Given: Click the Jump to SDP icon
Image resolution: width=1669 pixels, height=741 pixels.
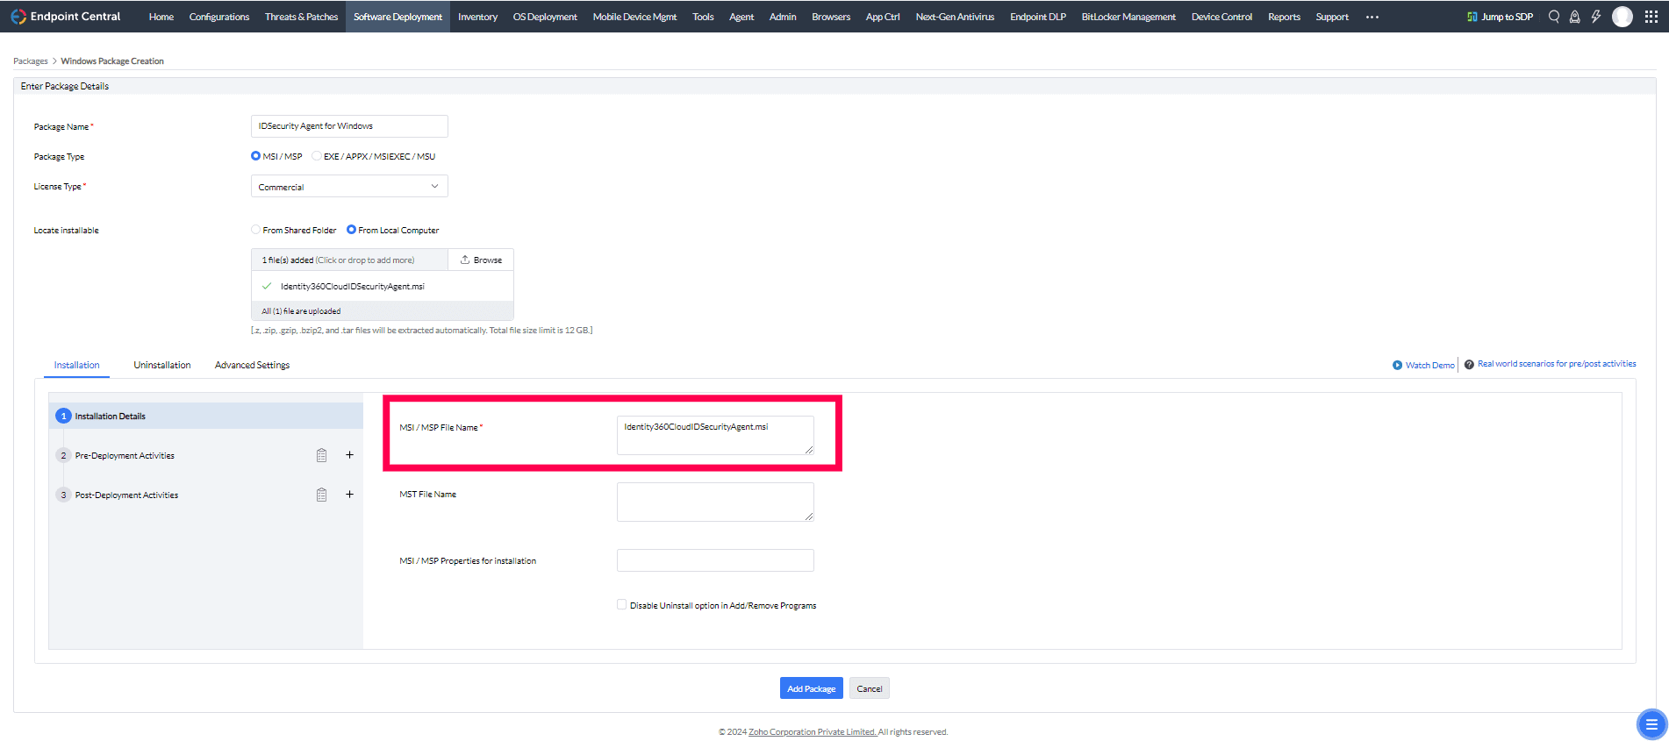Looking at the screenshot, I should click(1472, 17).
